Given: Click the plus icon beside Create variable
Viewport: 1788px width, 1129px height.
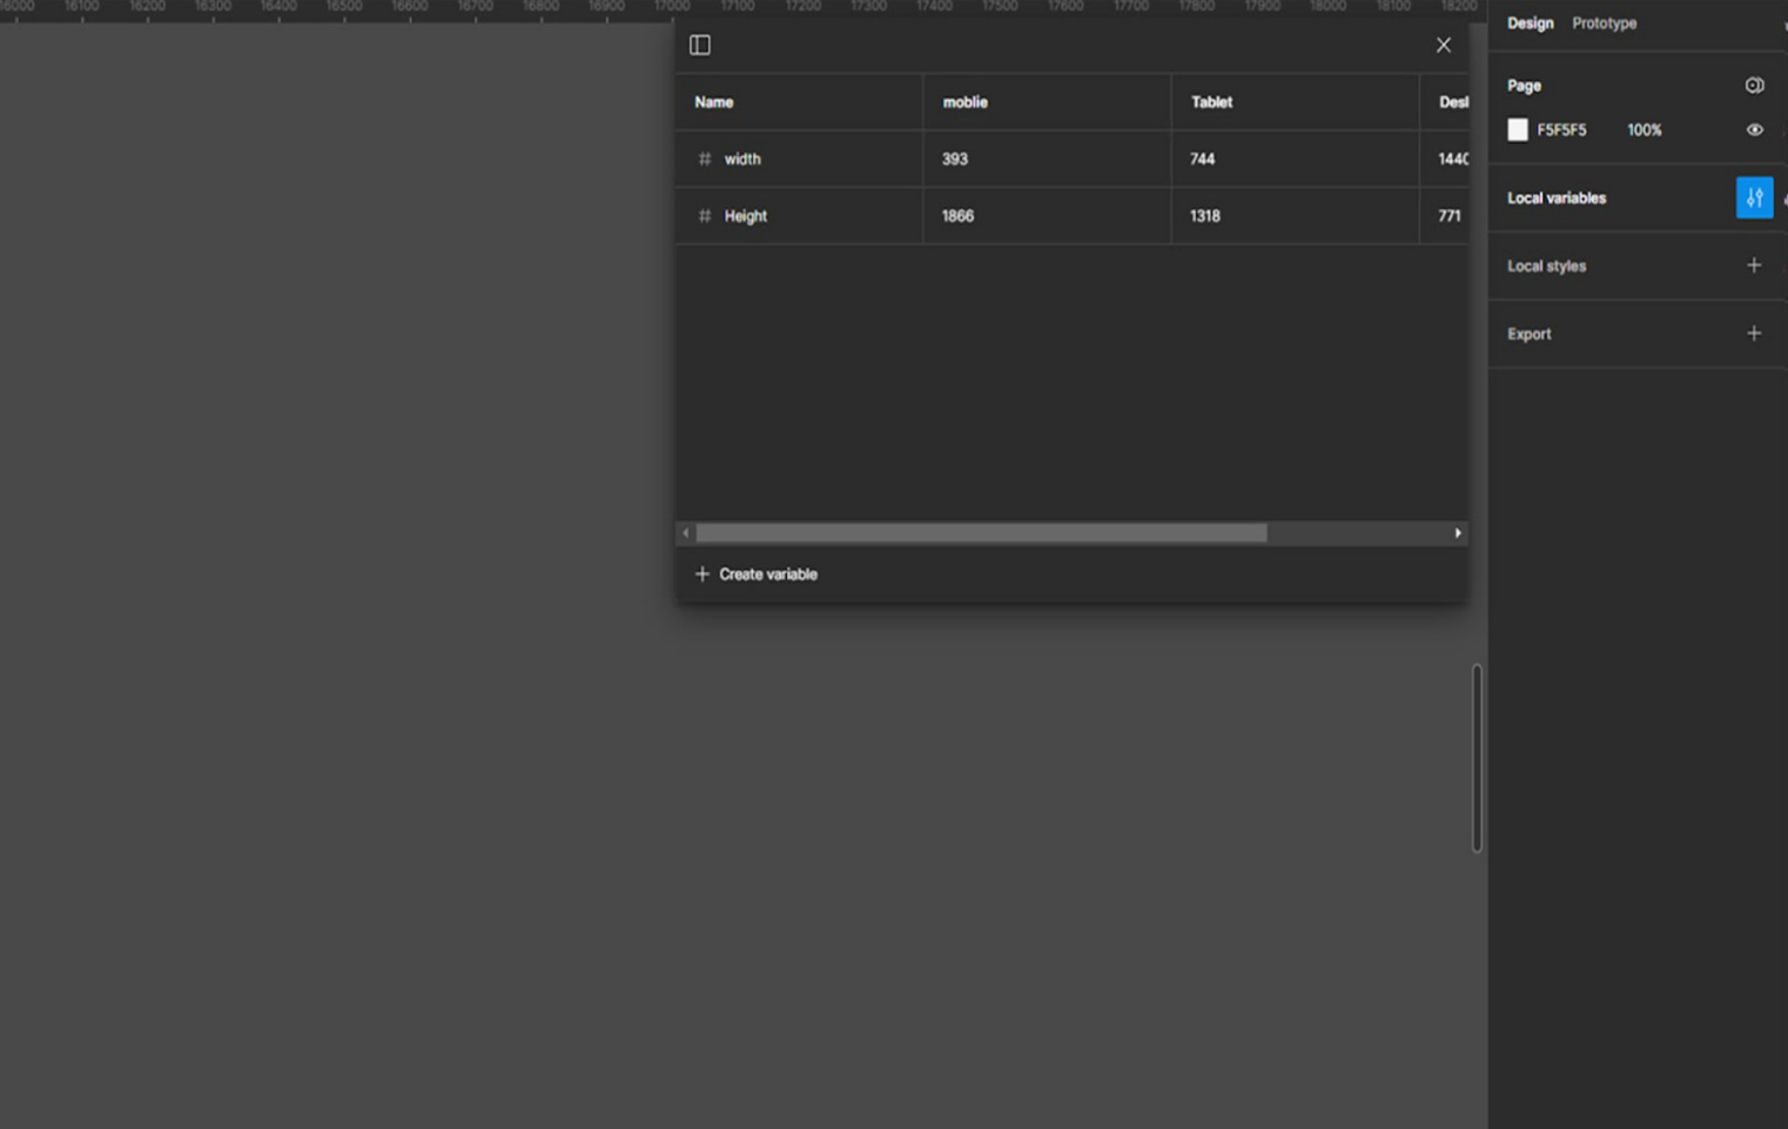Looking at the screenshot, I should coord(702,574).
